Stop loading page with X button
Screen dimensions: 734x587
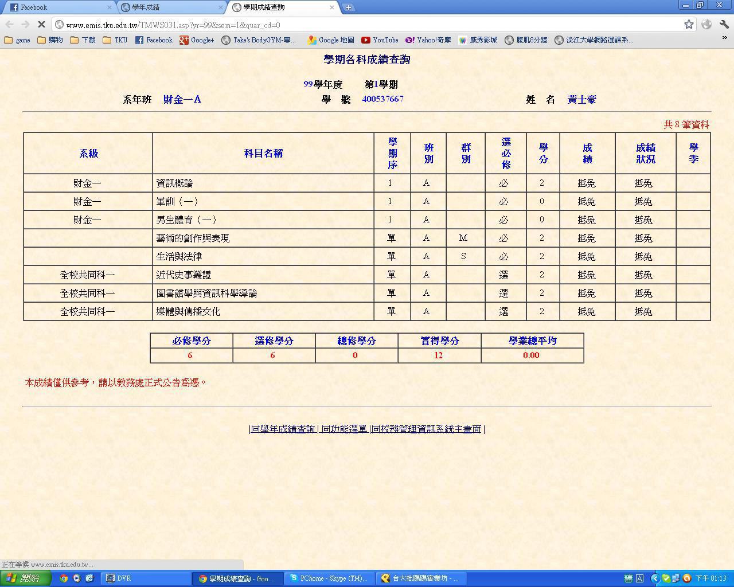click(x=41, y=25)
